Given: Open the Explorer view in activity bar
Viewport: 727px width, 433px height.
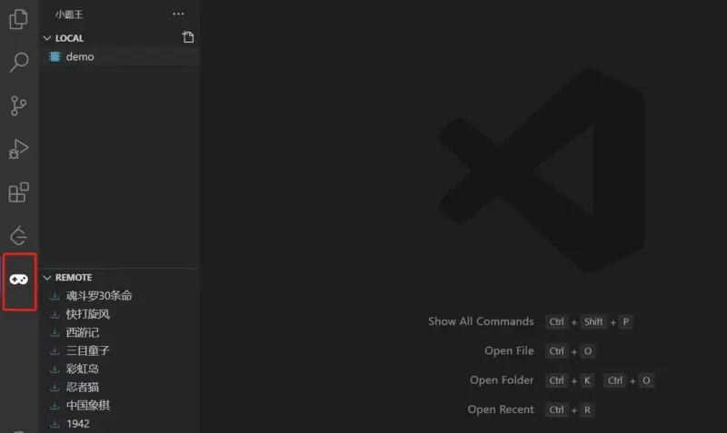Looking at the screenshot, I should [18, 19].
